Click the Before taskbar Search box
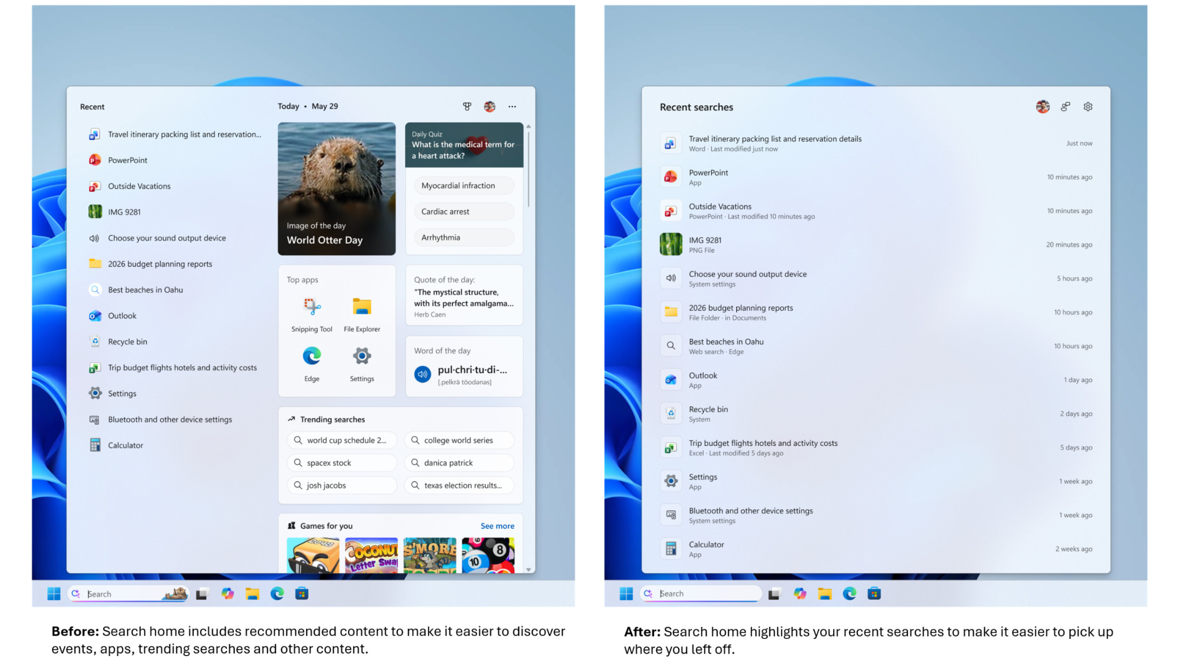1177x662 pixels. coord(128,594)
